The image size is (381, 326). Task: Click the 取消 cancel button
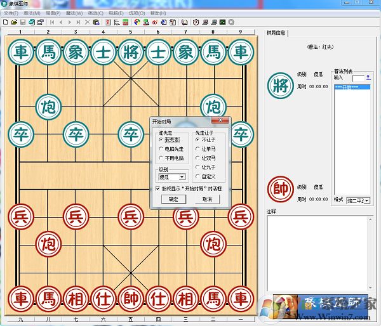pyautogui.click(x=207, y=199)
